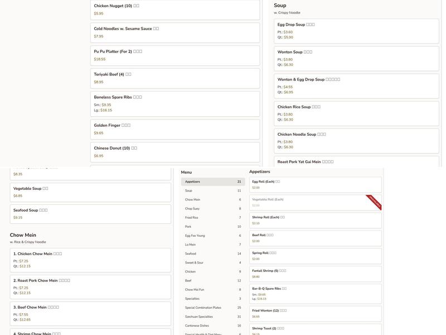Viewport: 446px width, 335px height.
Task: Select Special Combination Plates category
Action: point(212,308)
